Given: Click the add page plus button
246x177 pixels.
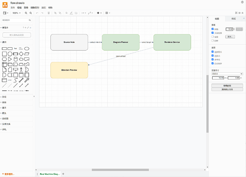Looking at the screenshot, I should tap(63, 174).
